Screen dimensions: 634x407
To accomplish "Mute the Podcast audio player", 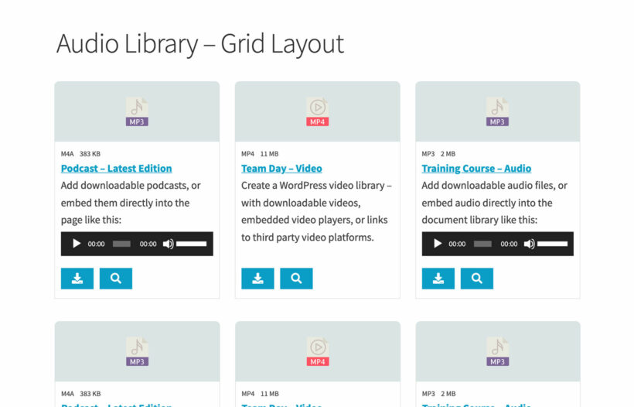I will coord(169,244).
